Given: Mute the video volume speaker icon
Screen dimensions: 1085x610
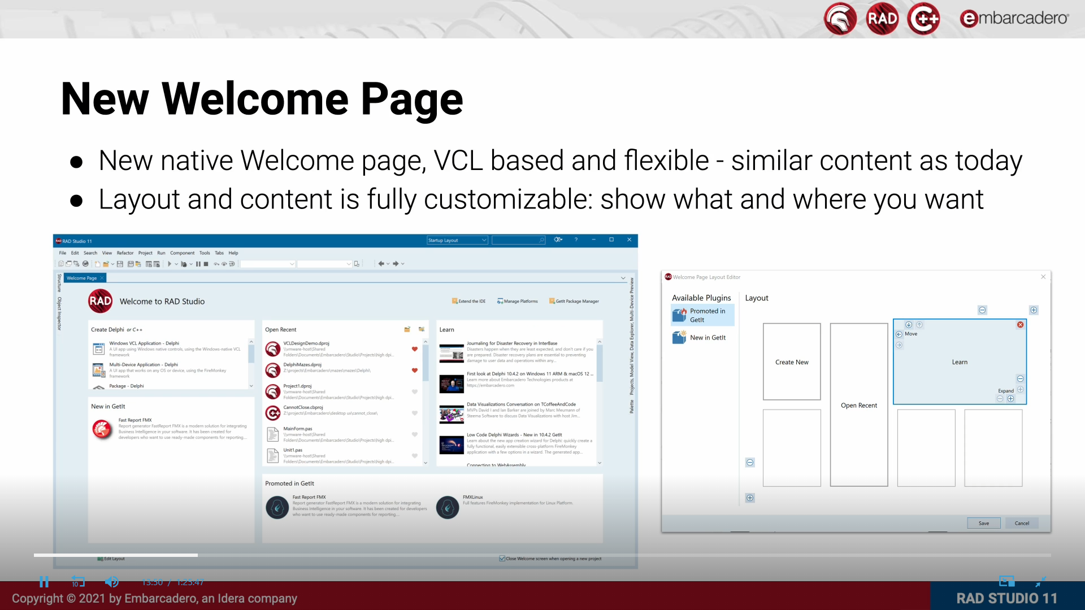Looking at the screenshot, I should [x=112, y=582].
